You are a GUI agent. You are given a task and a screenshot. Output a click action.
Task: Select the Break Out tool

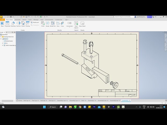tap(53, 24)
